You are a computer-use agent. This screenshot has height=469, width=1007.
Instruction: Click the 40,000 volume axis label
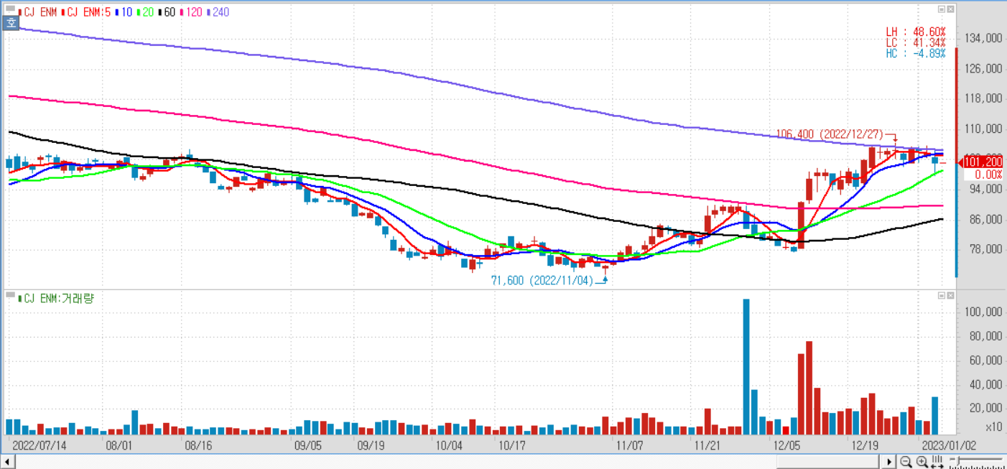point(987,384)
